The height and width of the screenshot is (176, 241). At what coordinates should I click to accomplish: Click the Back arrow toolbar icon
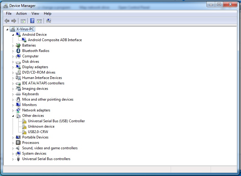[x=7, y=21]
